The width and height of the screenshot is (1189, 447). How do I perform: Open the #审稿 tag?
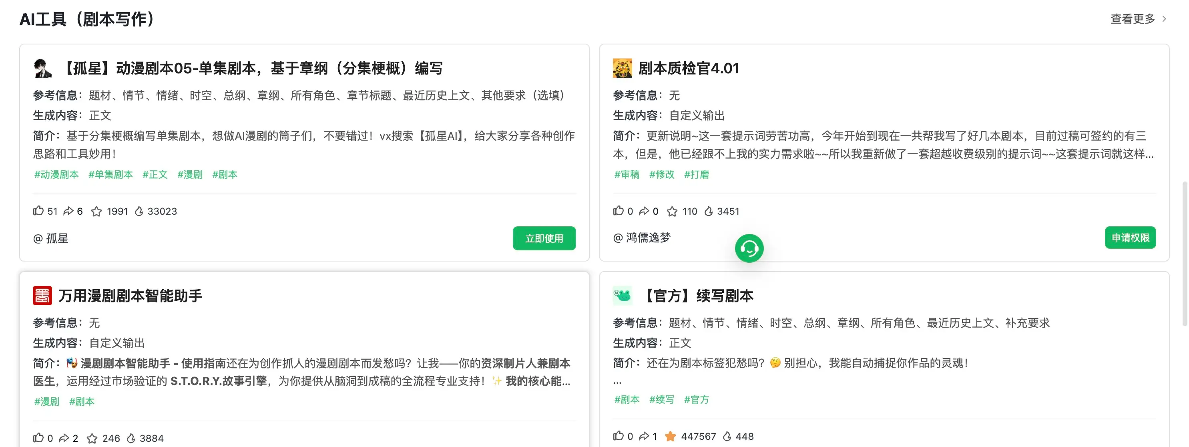628,174
